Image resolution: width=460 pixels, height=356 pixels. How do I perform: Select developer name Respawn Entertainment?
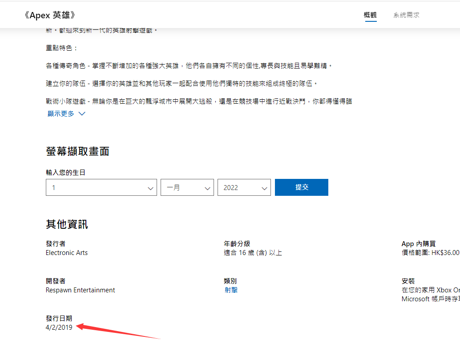click(x=81, y=290)
